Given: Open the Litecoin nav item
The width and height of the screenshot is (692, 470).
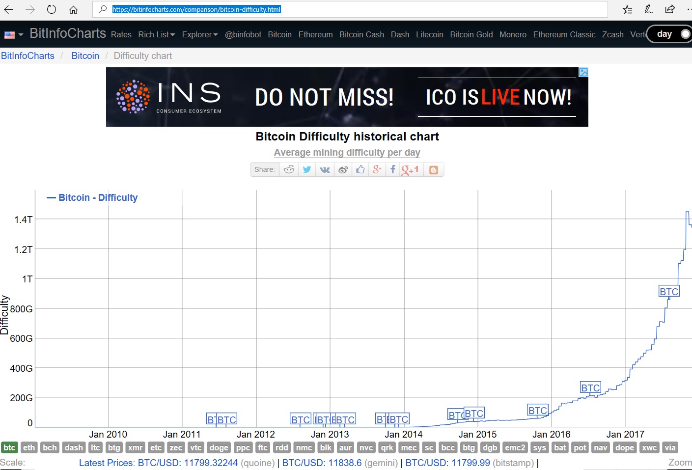Looking at the screenshot, I should [x=430, y=34].
